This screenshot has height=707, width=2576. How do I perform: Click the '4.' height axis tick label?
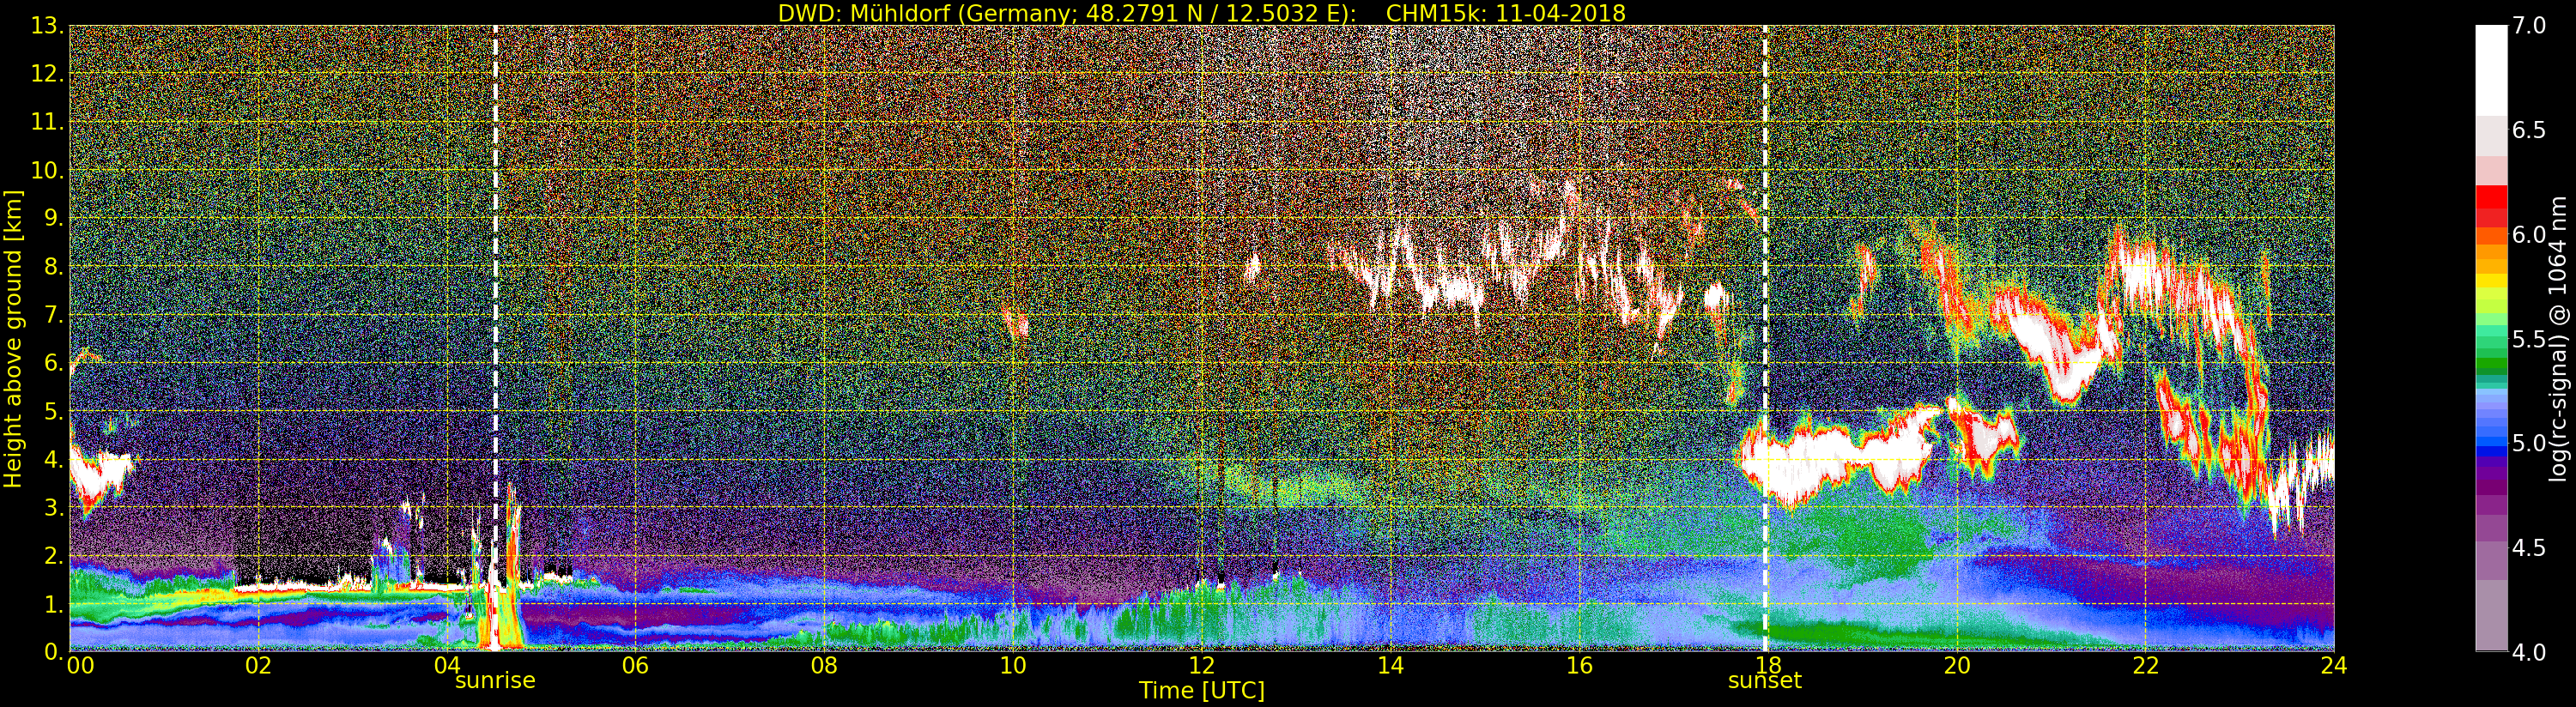pyautogui.click(x=54, y=459)
